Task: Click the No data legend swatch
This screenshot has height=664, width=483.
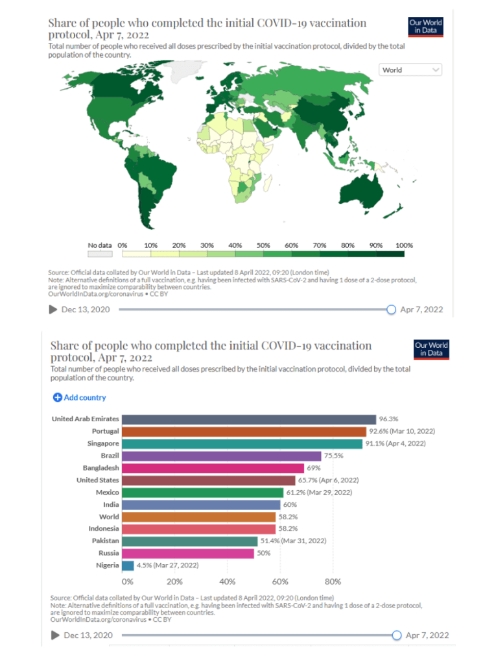Action: pos(100,254)
